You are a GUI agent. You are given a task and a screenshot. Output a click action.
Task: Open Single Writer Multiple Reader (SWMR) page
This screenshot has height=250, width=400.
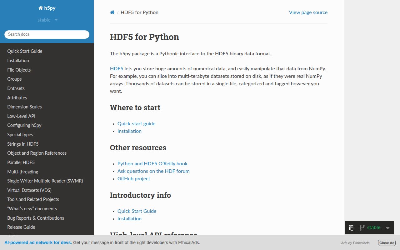[x=45, y=181]
